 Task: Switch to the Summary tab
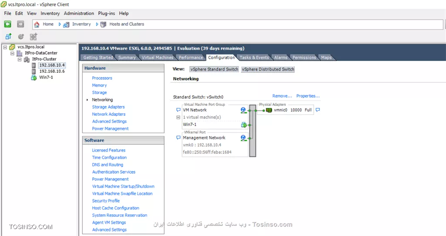coord(127,57)
